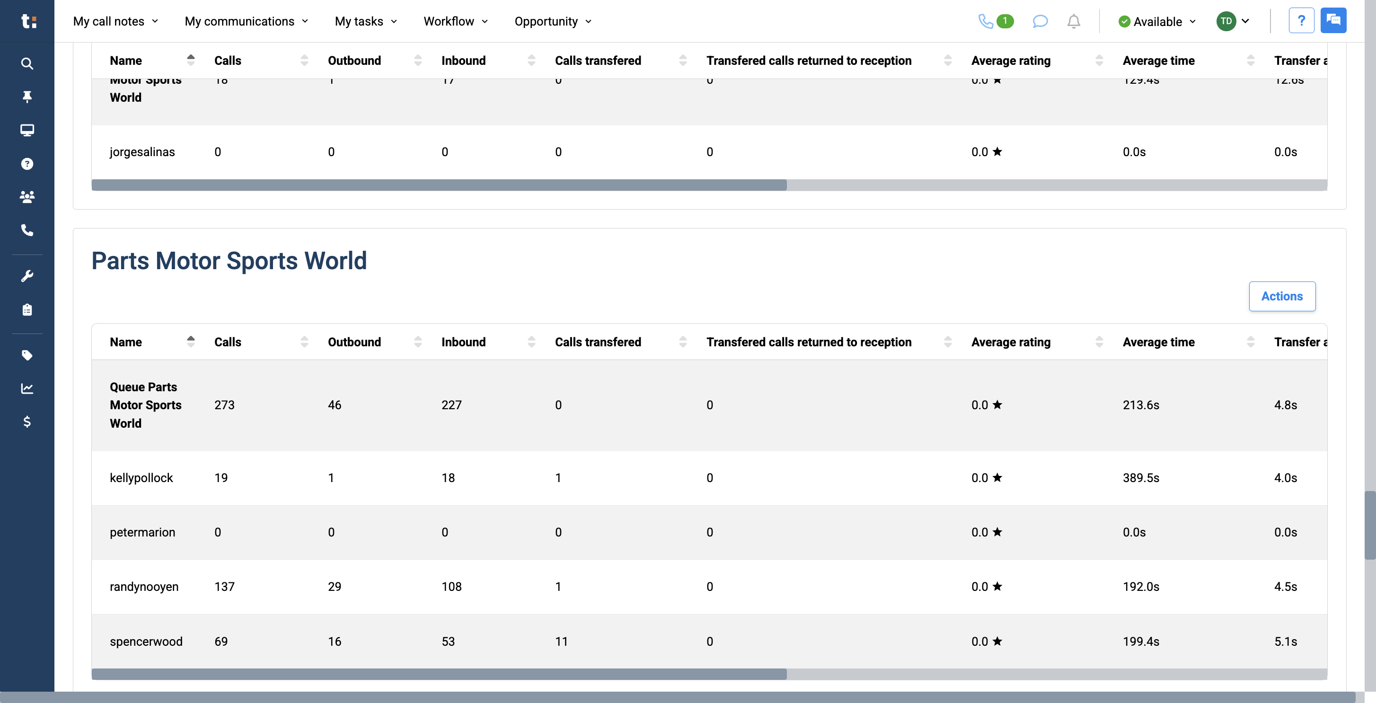Screen dimensions: 1376x703
Task: Click the Actions button
Action: [x=1281, y=296]
